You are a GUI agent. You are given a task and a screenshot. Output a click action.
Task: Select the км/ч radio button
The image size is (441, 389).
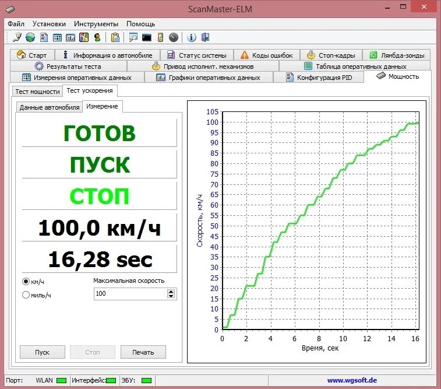[x=26, y=282]
